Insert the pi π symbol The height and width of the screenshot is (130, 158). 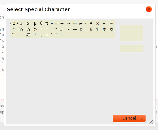pyautogui.click(x=46, y=23)
